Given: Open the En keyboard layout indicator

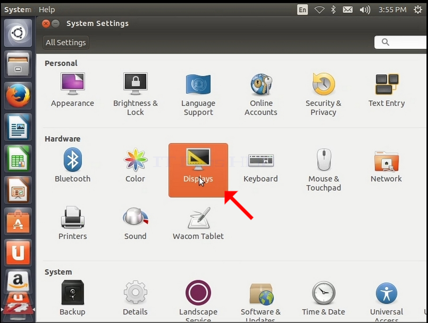Looking at the screenshot, I should (x=302, y=10).
